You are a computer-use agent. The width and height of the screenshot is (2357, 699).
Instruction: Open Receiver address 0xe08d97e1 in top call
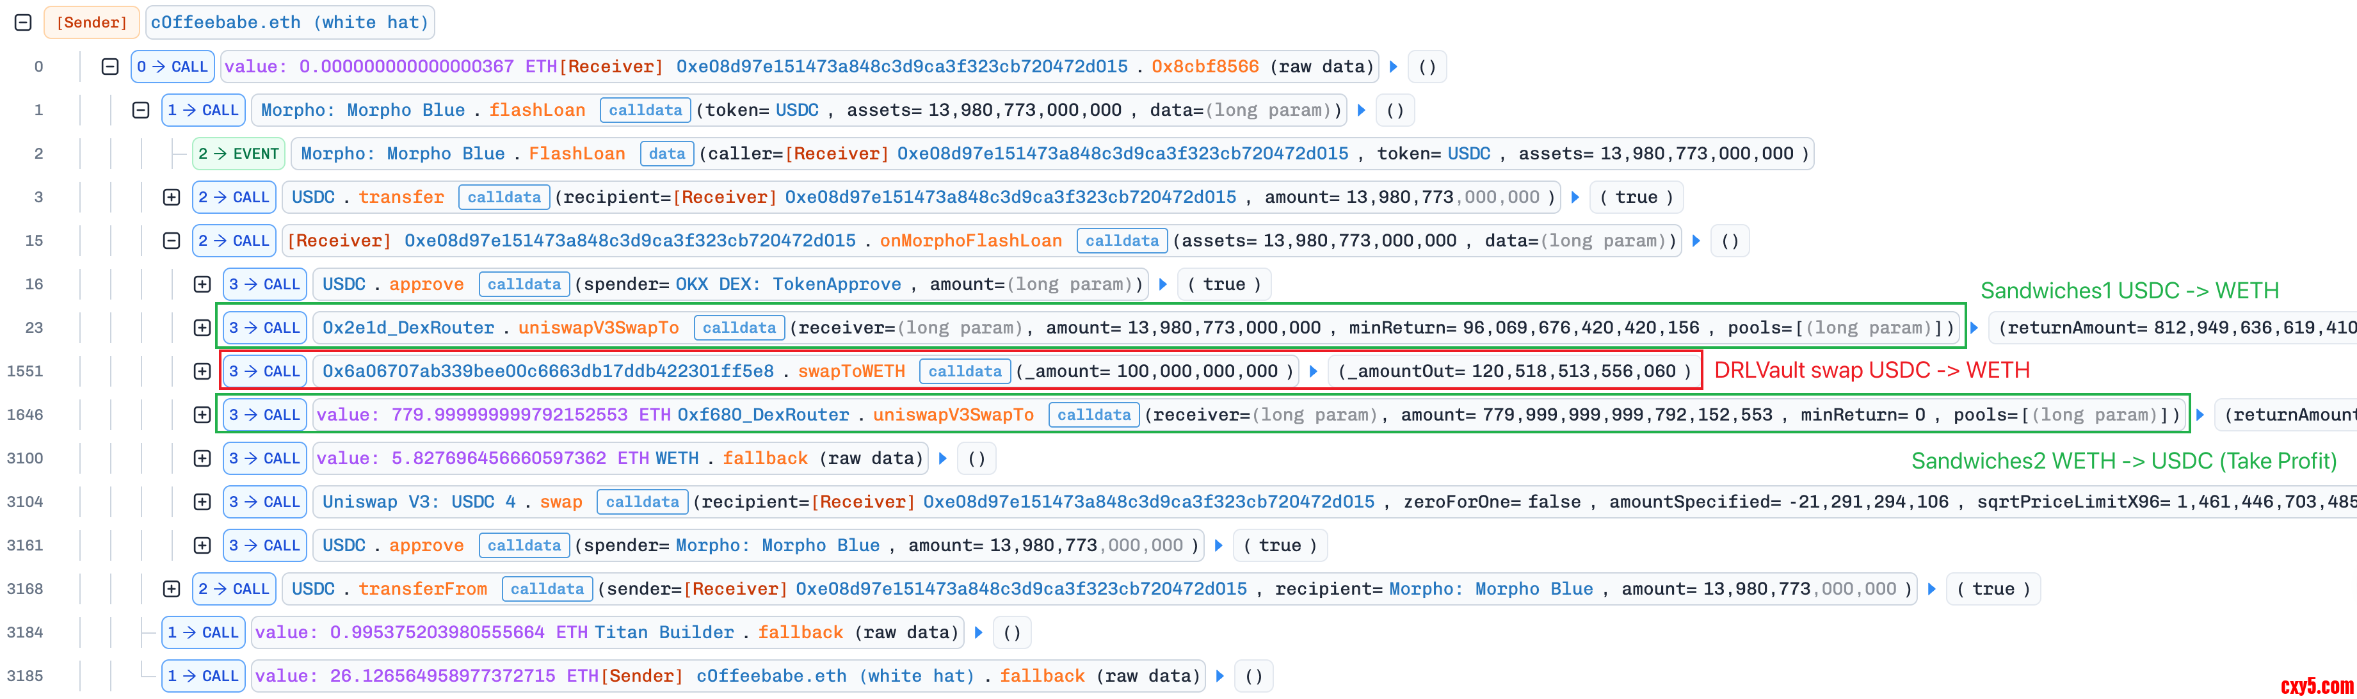click(901, 67)
